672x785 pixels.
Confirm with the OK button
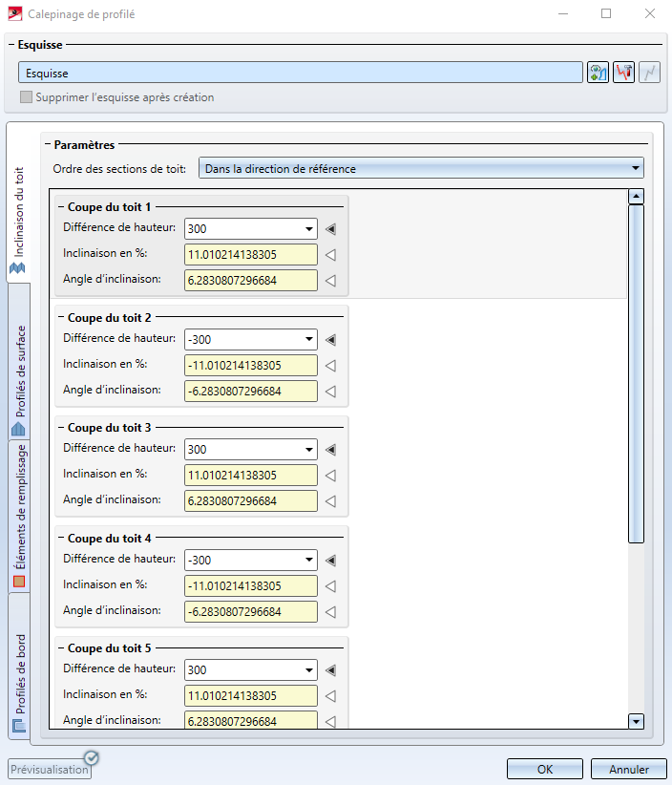pyautogui.click(x=545, y=769)
